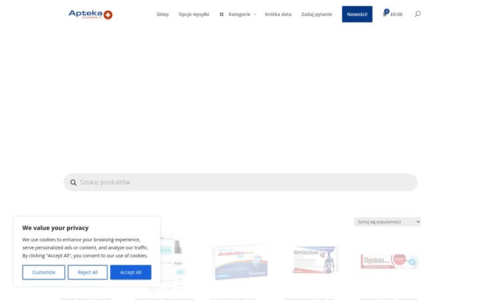Reject all cookies
Viewport: 481px width, 300px height.
(88, 272)
